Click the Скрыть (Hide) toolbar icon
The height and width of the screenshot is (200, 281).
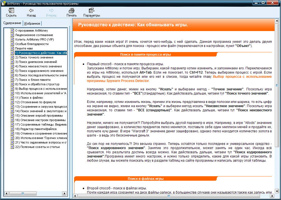11,11
